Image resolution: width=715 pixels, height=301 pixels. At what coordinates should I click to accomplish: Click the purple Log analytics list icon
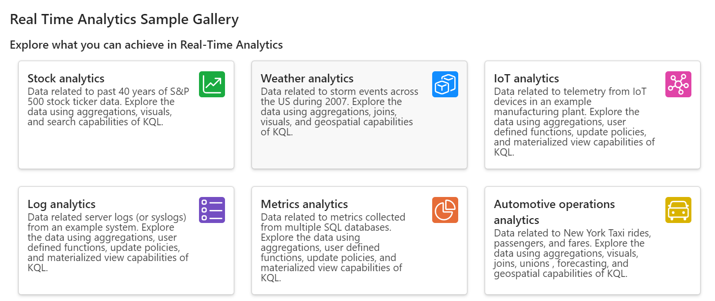coord(212,210)
